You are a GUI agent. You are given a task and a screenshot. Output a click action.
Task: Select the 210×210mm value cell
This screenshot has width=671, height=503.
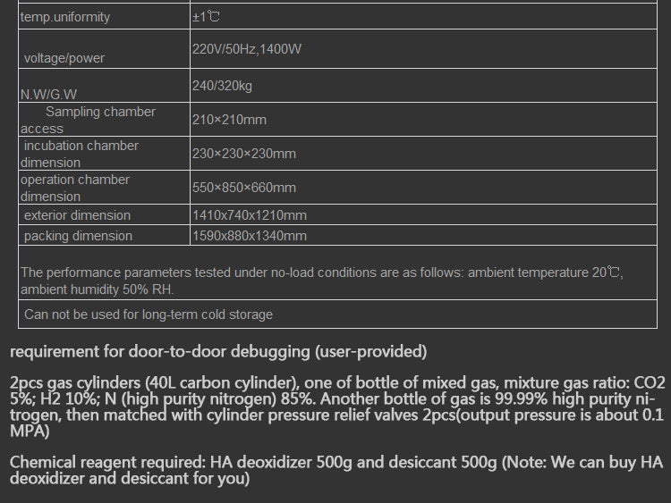click(x=423, y=119)
